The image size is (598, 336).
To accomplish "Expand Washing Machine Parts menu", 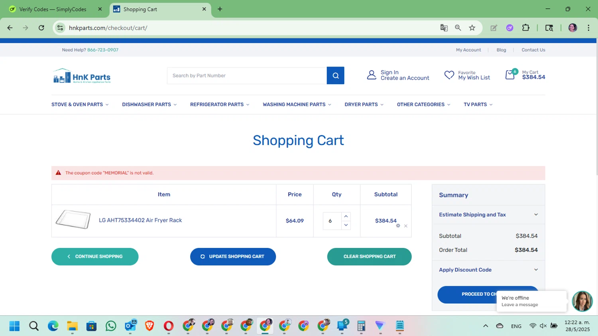I will [x=297, y=104].
